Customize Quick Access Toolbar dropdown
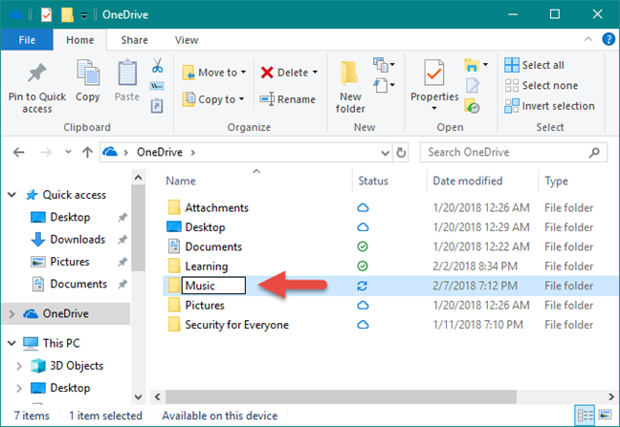This screenshot has width=620, height=427. 84,15
